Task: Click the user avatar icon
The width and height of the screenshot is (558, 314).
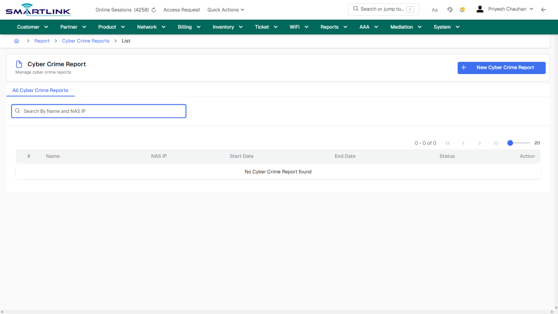Action: [x=480, y=9]
